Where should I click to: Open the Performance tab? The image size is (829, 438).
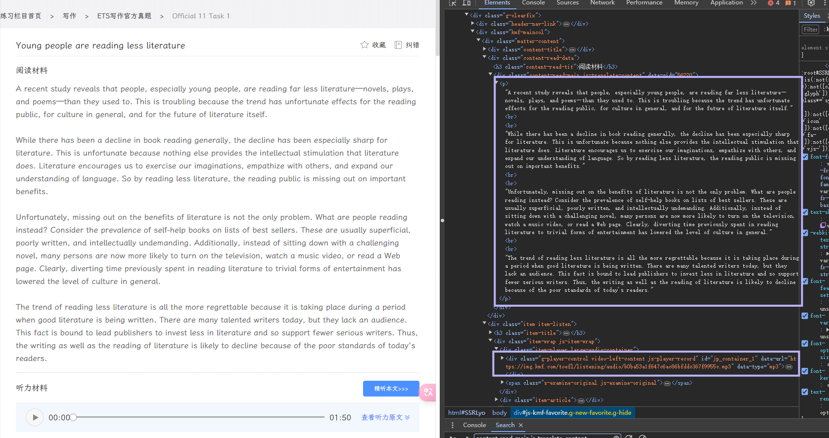tap(644, 3)
